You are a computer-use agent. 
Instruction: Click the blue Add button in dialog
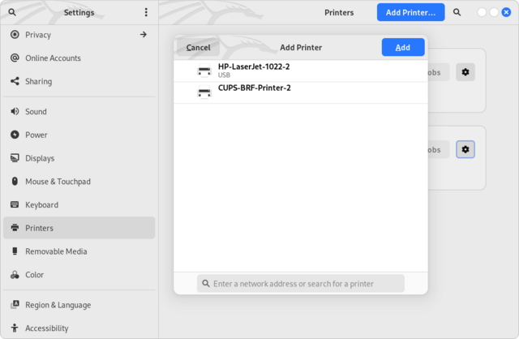pos(402,47)
